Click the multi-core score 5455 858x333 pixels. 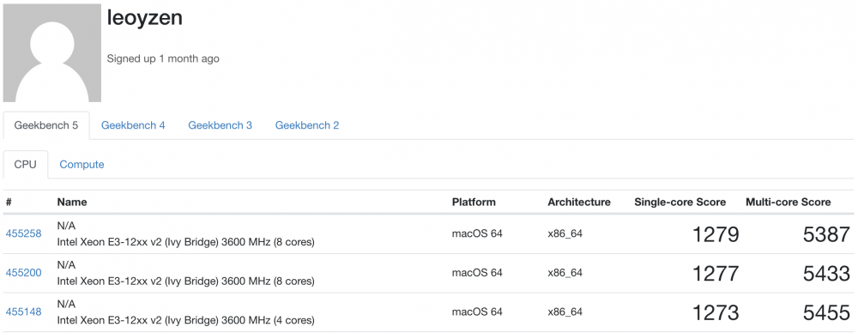click(x=827, y=312)
